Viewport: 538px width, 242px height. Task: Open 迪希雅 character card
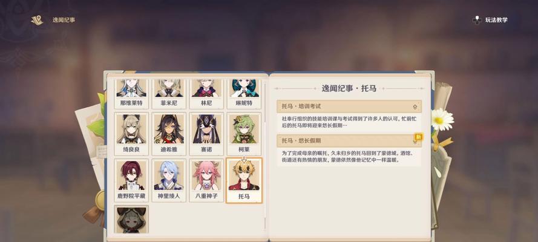(169, 134)
